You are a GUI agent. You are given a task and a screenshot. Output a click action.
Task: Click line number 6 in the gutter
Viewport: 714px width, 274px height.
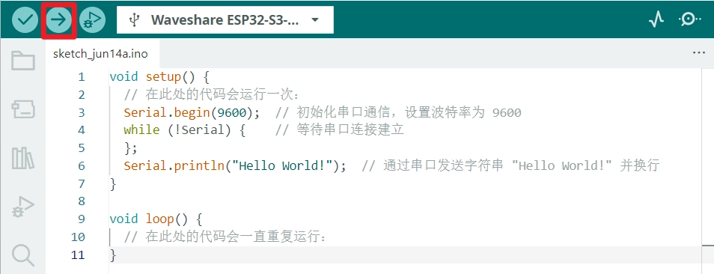click(81, 165)
